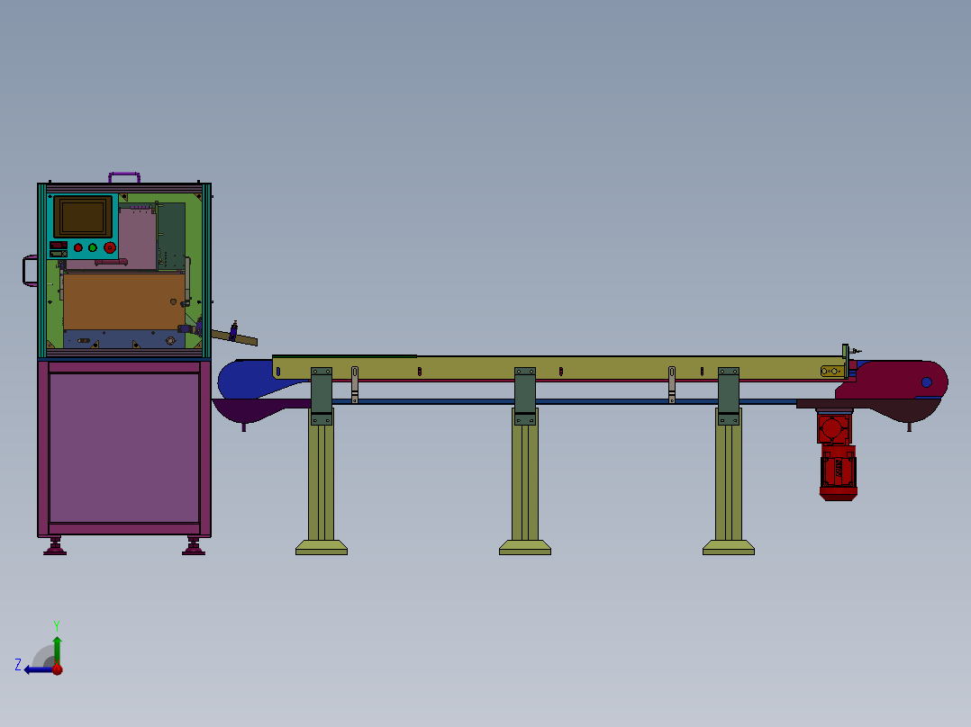
Task: Select the angled output chute from the machine
Action: point(234,337)
